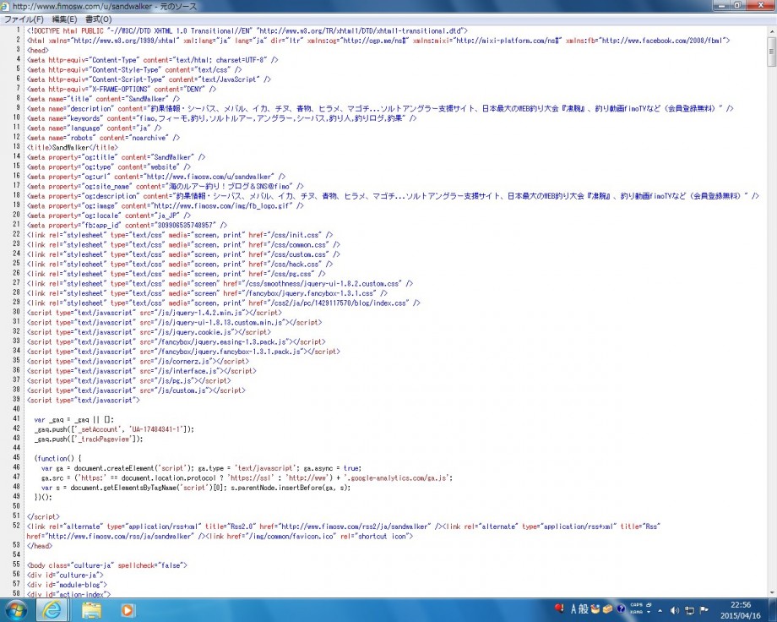Toggle the IME input mode 'A' indicator
777x622 pixels.
click(573, 609)
